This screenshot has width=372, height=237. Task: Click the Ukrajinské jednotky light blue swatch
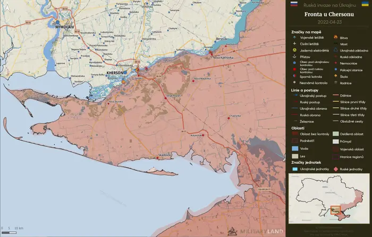[x=295, y=169]
